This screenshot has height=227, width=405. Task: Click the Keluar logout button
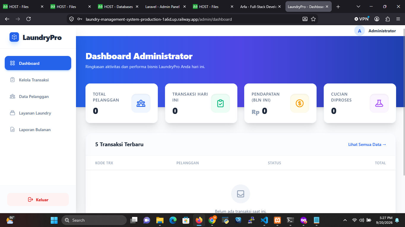tap(38, 199)
